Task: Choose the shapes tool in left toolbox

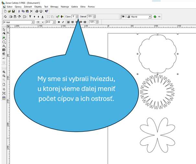Action: (x=4, y=42)
